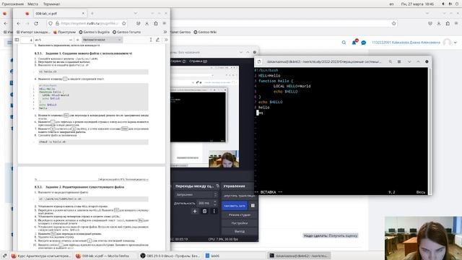Stop recording in OBS controls
Image resolution: width=462 pixels, height=260 pixels.
[x=235, y=205]
